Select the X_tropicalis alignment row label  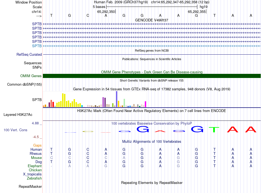click(x=32, y=174)
